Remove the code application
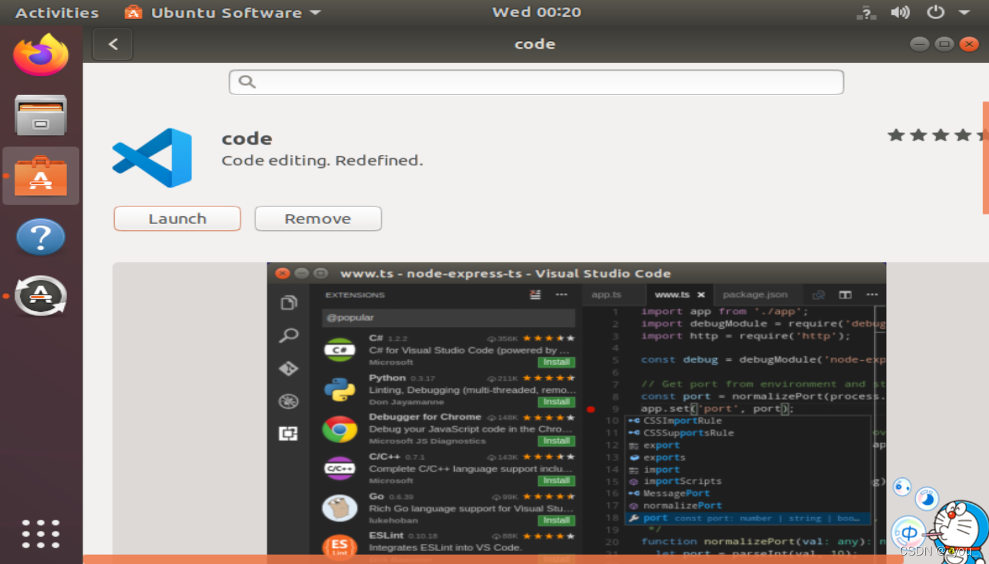The image size is (989, 564). pyautogui.click(x=318, y=219)
